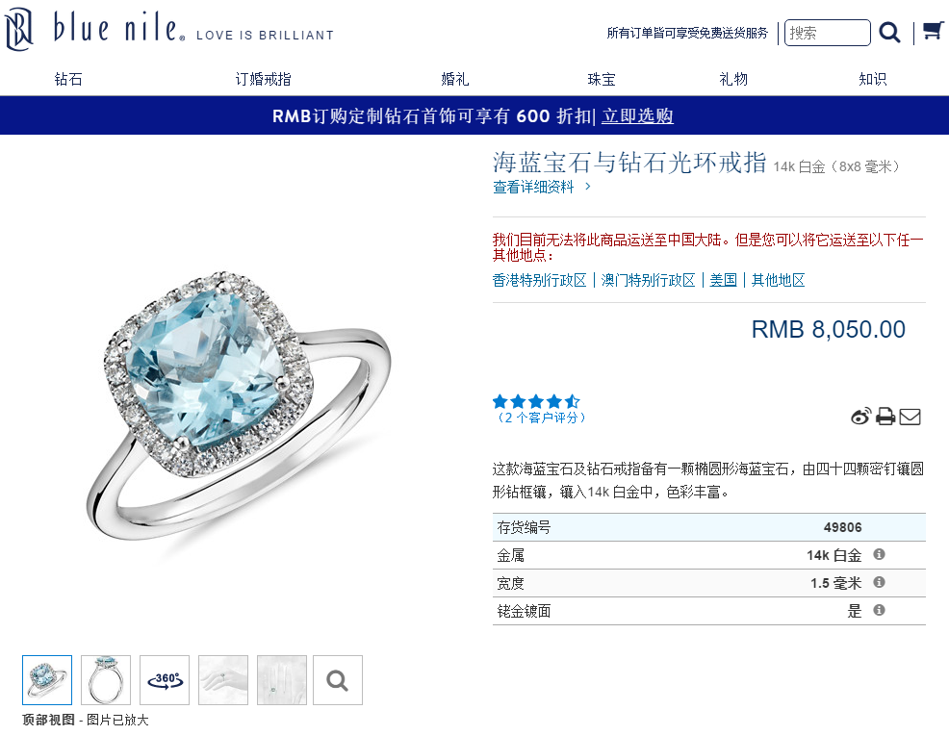Screen dimensions: 949x735
Task: Open the 知识 navigation menu
Action: [873, 79]
